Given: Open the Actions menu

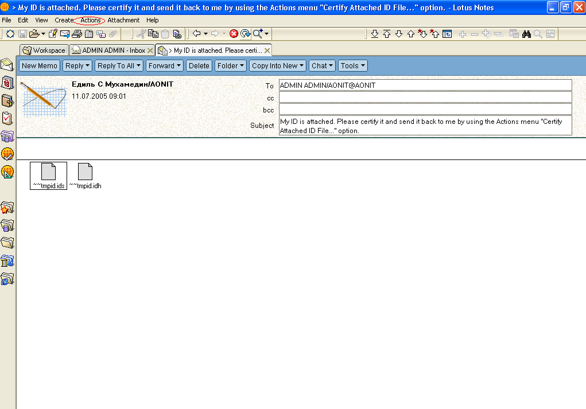Looking at the screenshot, I should click(91, 20).
